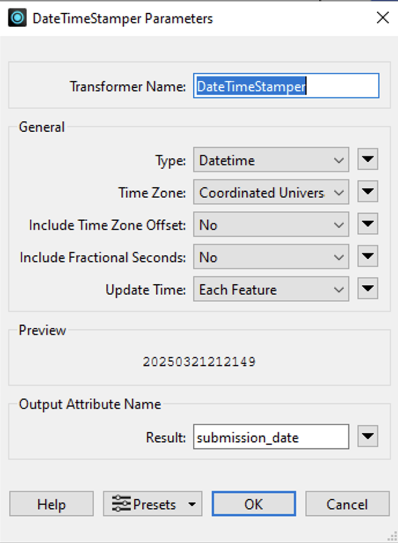
Task: Open arrow menu beside Include Fractional Seconds
Action: coord(367,256)
